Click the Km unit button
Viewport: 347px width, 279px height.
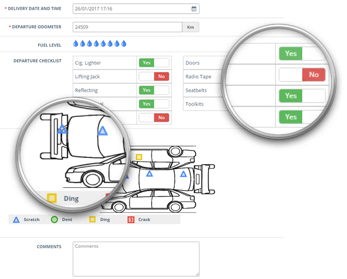(x=191, y=27)
